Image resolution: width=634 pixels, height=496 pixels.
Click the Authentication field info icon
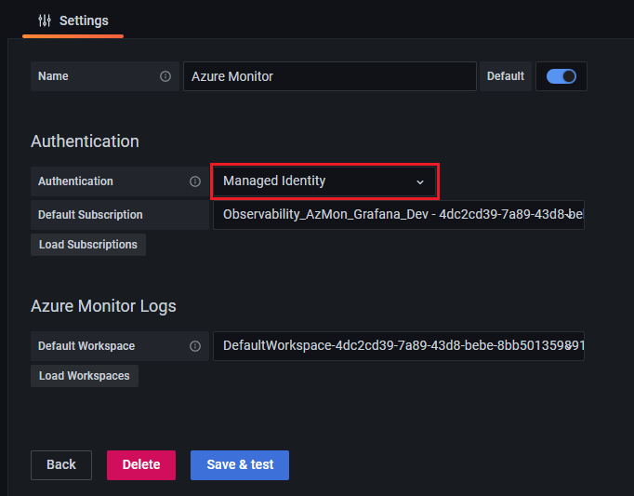(x=195, y=181)
